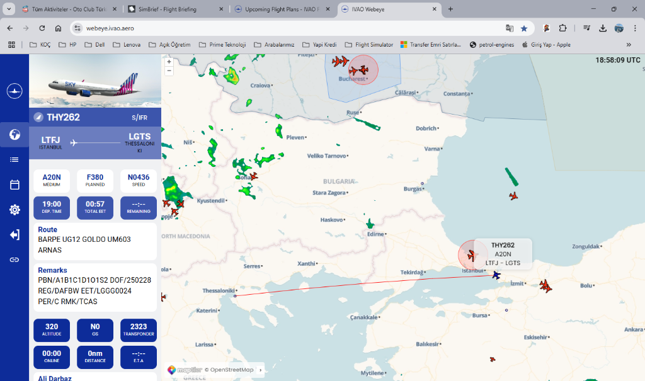Open the tab search dropdown arrow
645x381 pixels.
point(9,9)
